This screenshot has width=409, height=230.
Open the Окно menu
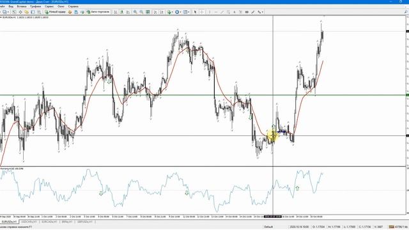[61, 6]
